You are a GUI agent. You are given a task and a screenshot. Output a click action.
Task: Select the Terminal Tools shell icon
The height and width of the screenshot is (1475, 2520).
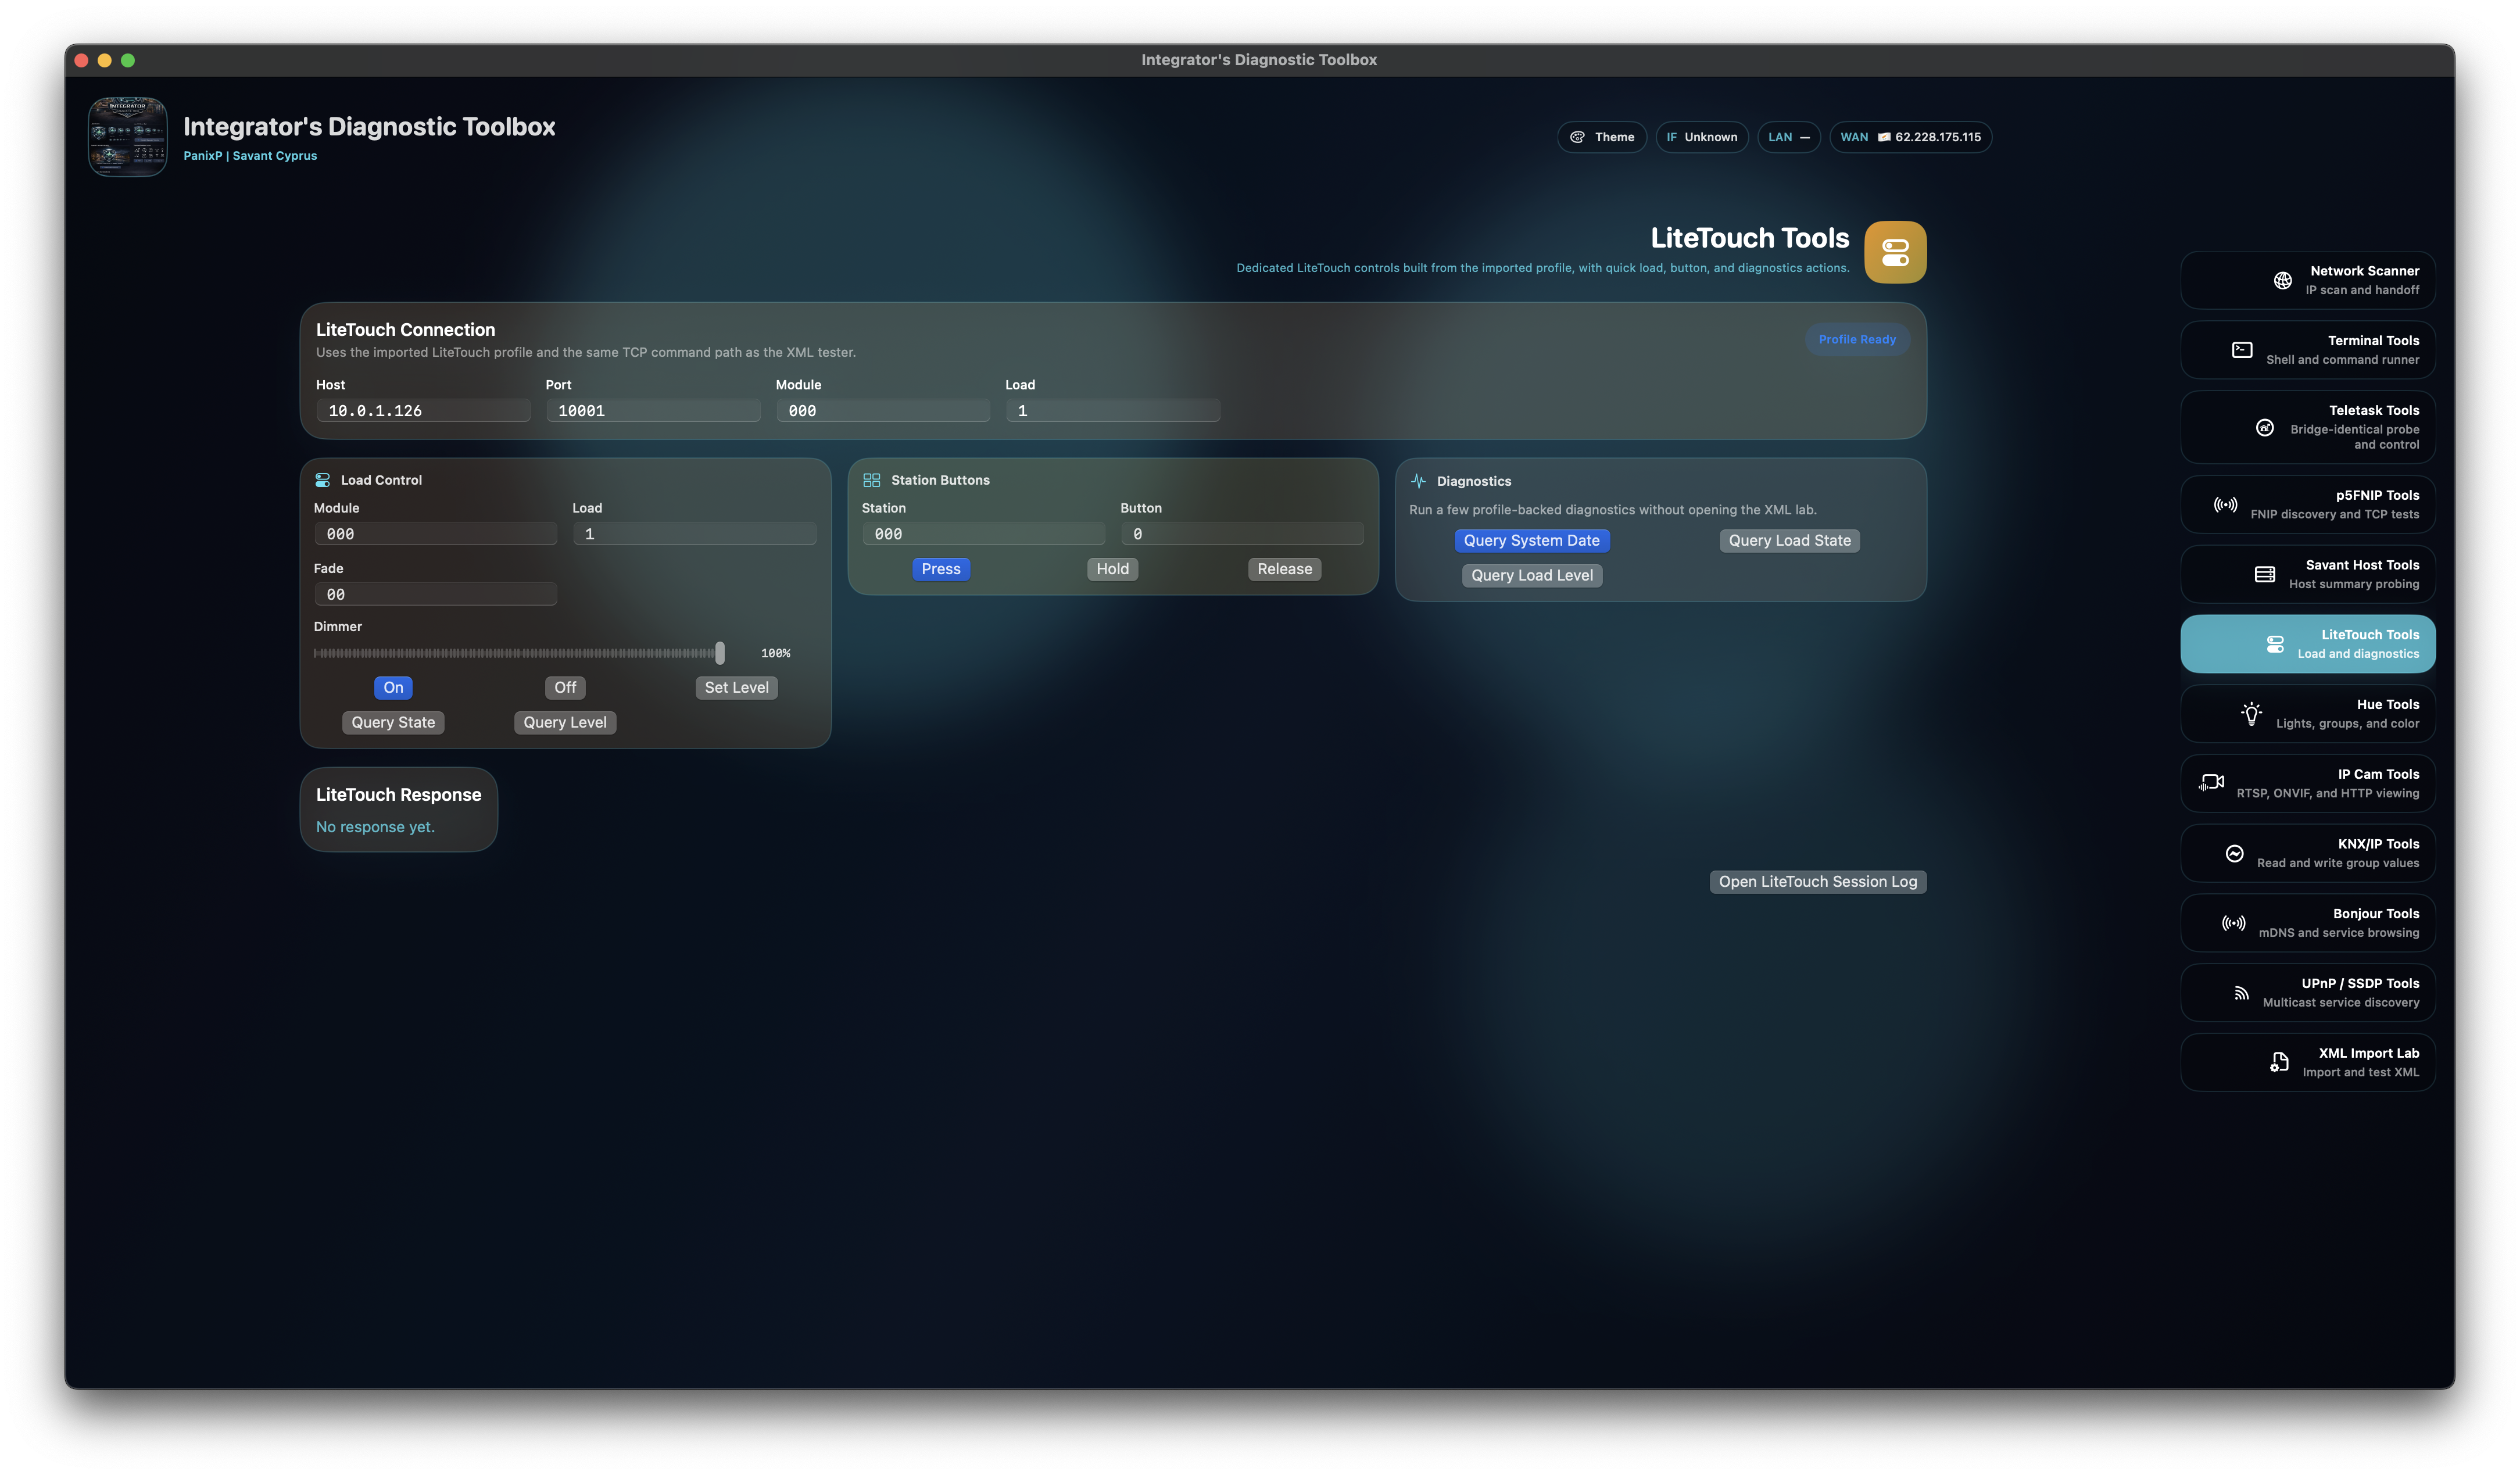click(2242, 350)
